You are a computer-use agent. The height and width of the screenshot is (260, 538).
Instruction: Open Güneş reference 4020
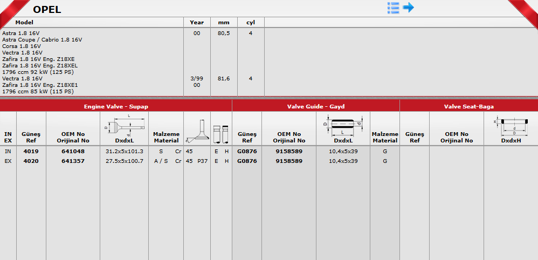click(x=31, y=161)
